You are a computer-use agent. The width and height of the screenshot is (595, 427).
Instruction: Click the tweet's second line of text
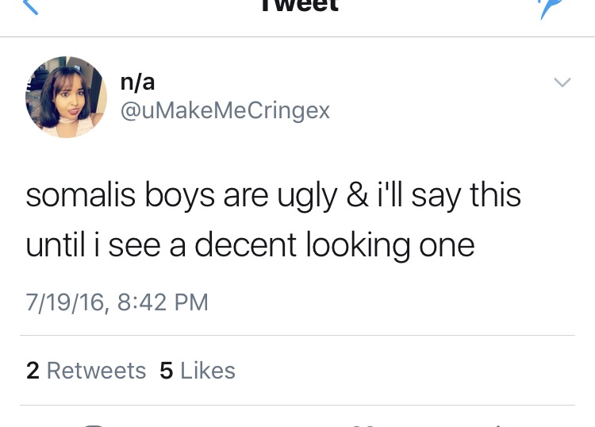coord(250,245)
